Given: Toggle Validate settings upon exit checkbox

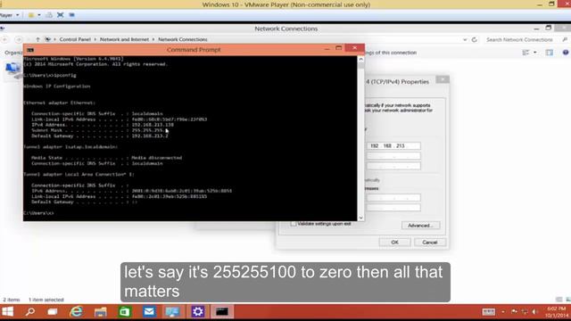Looking at the screenshot, I should pos(294,224).
